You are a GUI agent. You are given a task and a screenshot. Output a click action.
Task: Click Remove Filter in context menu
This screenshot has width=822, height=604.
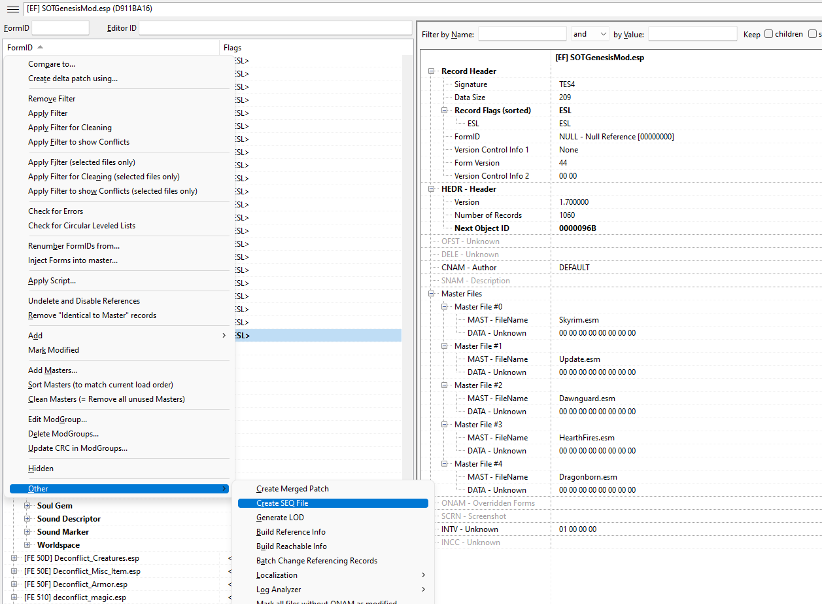pyautogui.click(x=120, y=99)
